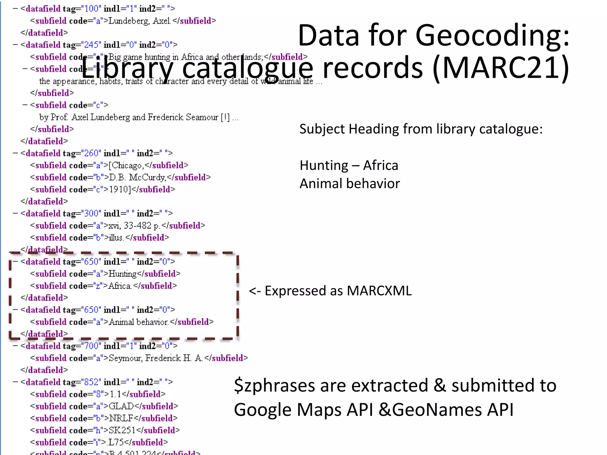Collapse the datafield tag 245 node
The image size is (607, 455).
coord(15,45)
